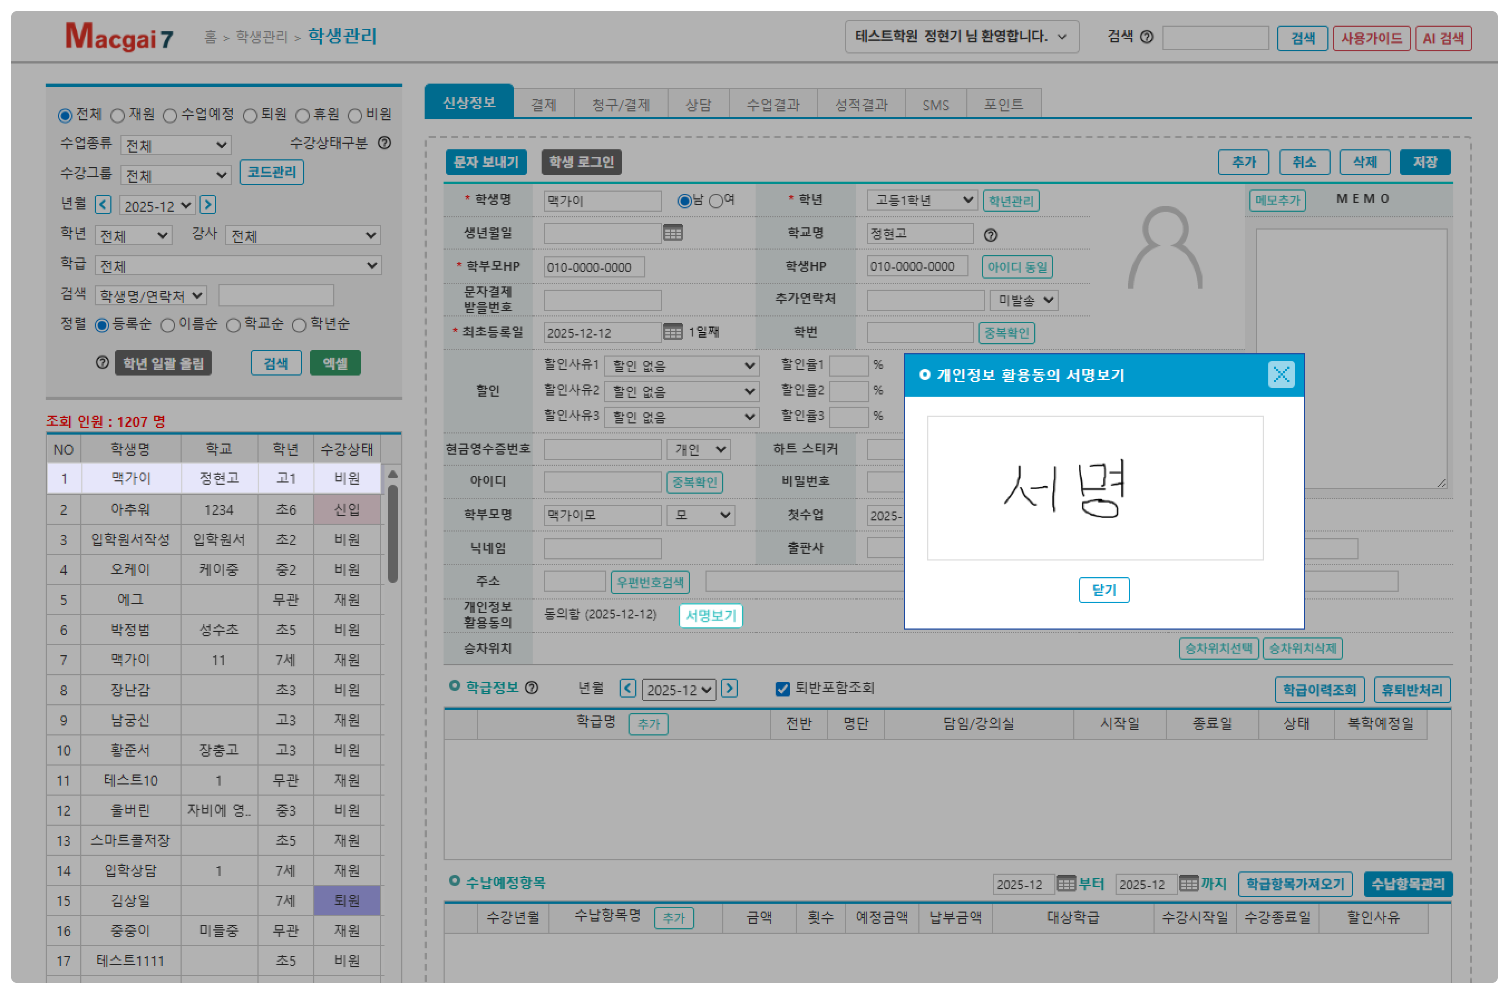
Task: Uncheck 퇴반포함조회 checkbox
Action: [x=782, y=689]
